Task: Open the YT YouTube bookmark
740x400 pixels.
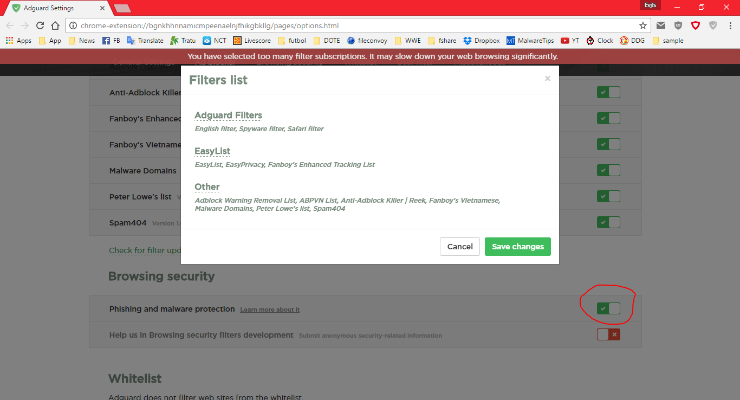Action: click(570, 41)
